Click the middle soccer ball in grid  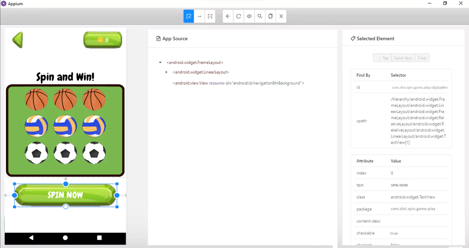(65, 153)
